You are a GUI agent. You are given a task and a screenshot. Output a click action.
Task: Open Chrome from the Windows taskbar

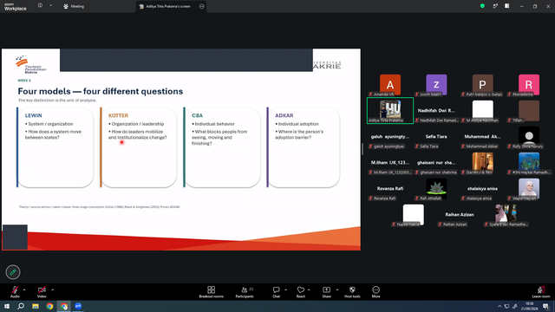[x=49, y=306]
